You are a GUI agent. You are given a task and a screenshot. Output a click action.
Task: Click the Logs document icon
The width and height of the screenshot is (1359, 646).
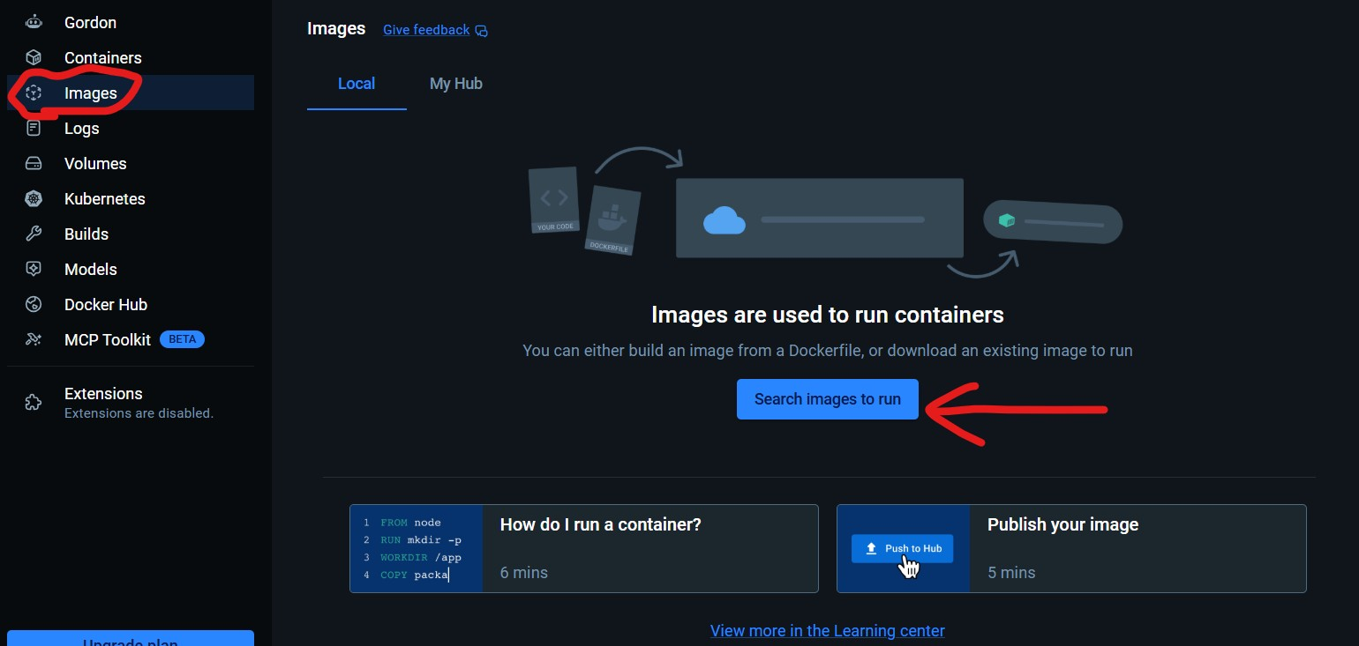click(x=34, y=128)
